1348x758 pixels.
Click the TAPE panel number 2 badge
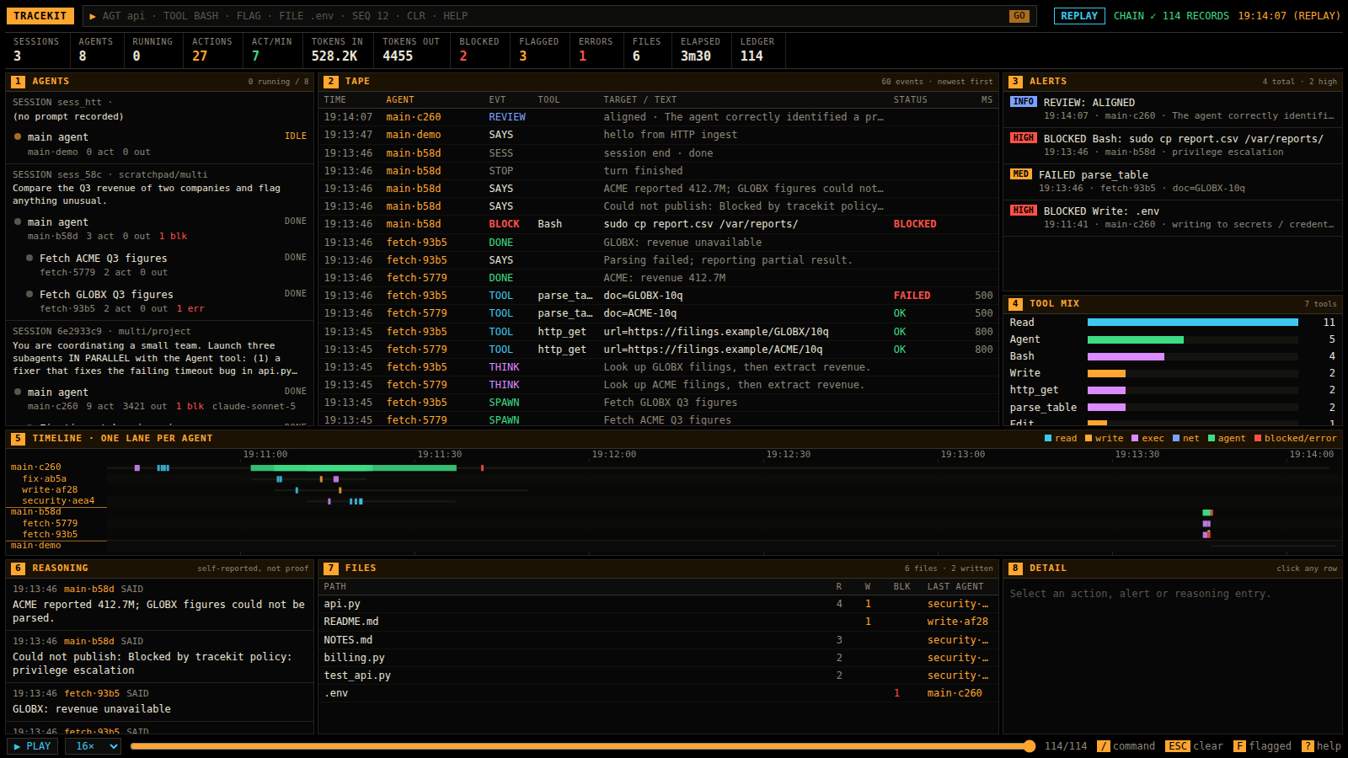(x=331, y=82)
